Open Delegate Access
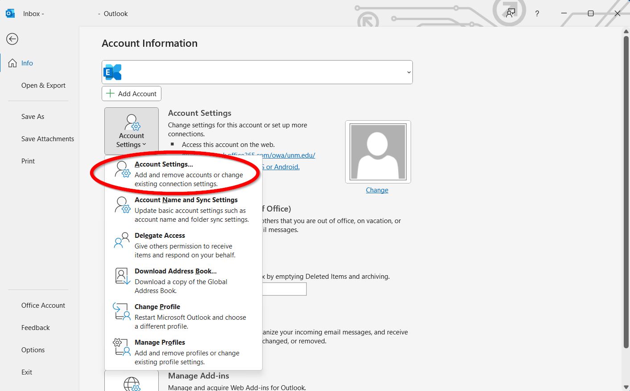 pos(183,245)
